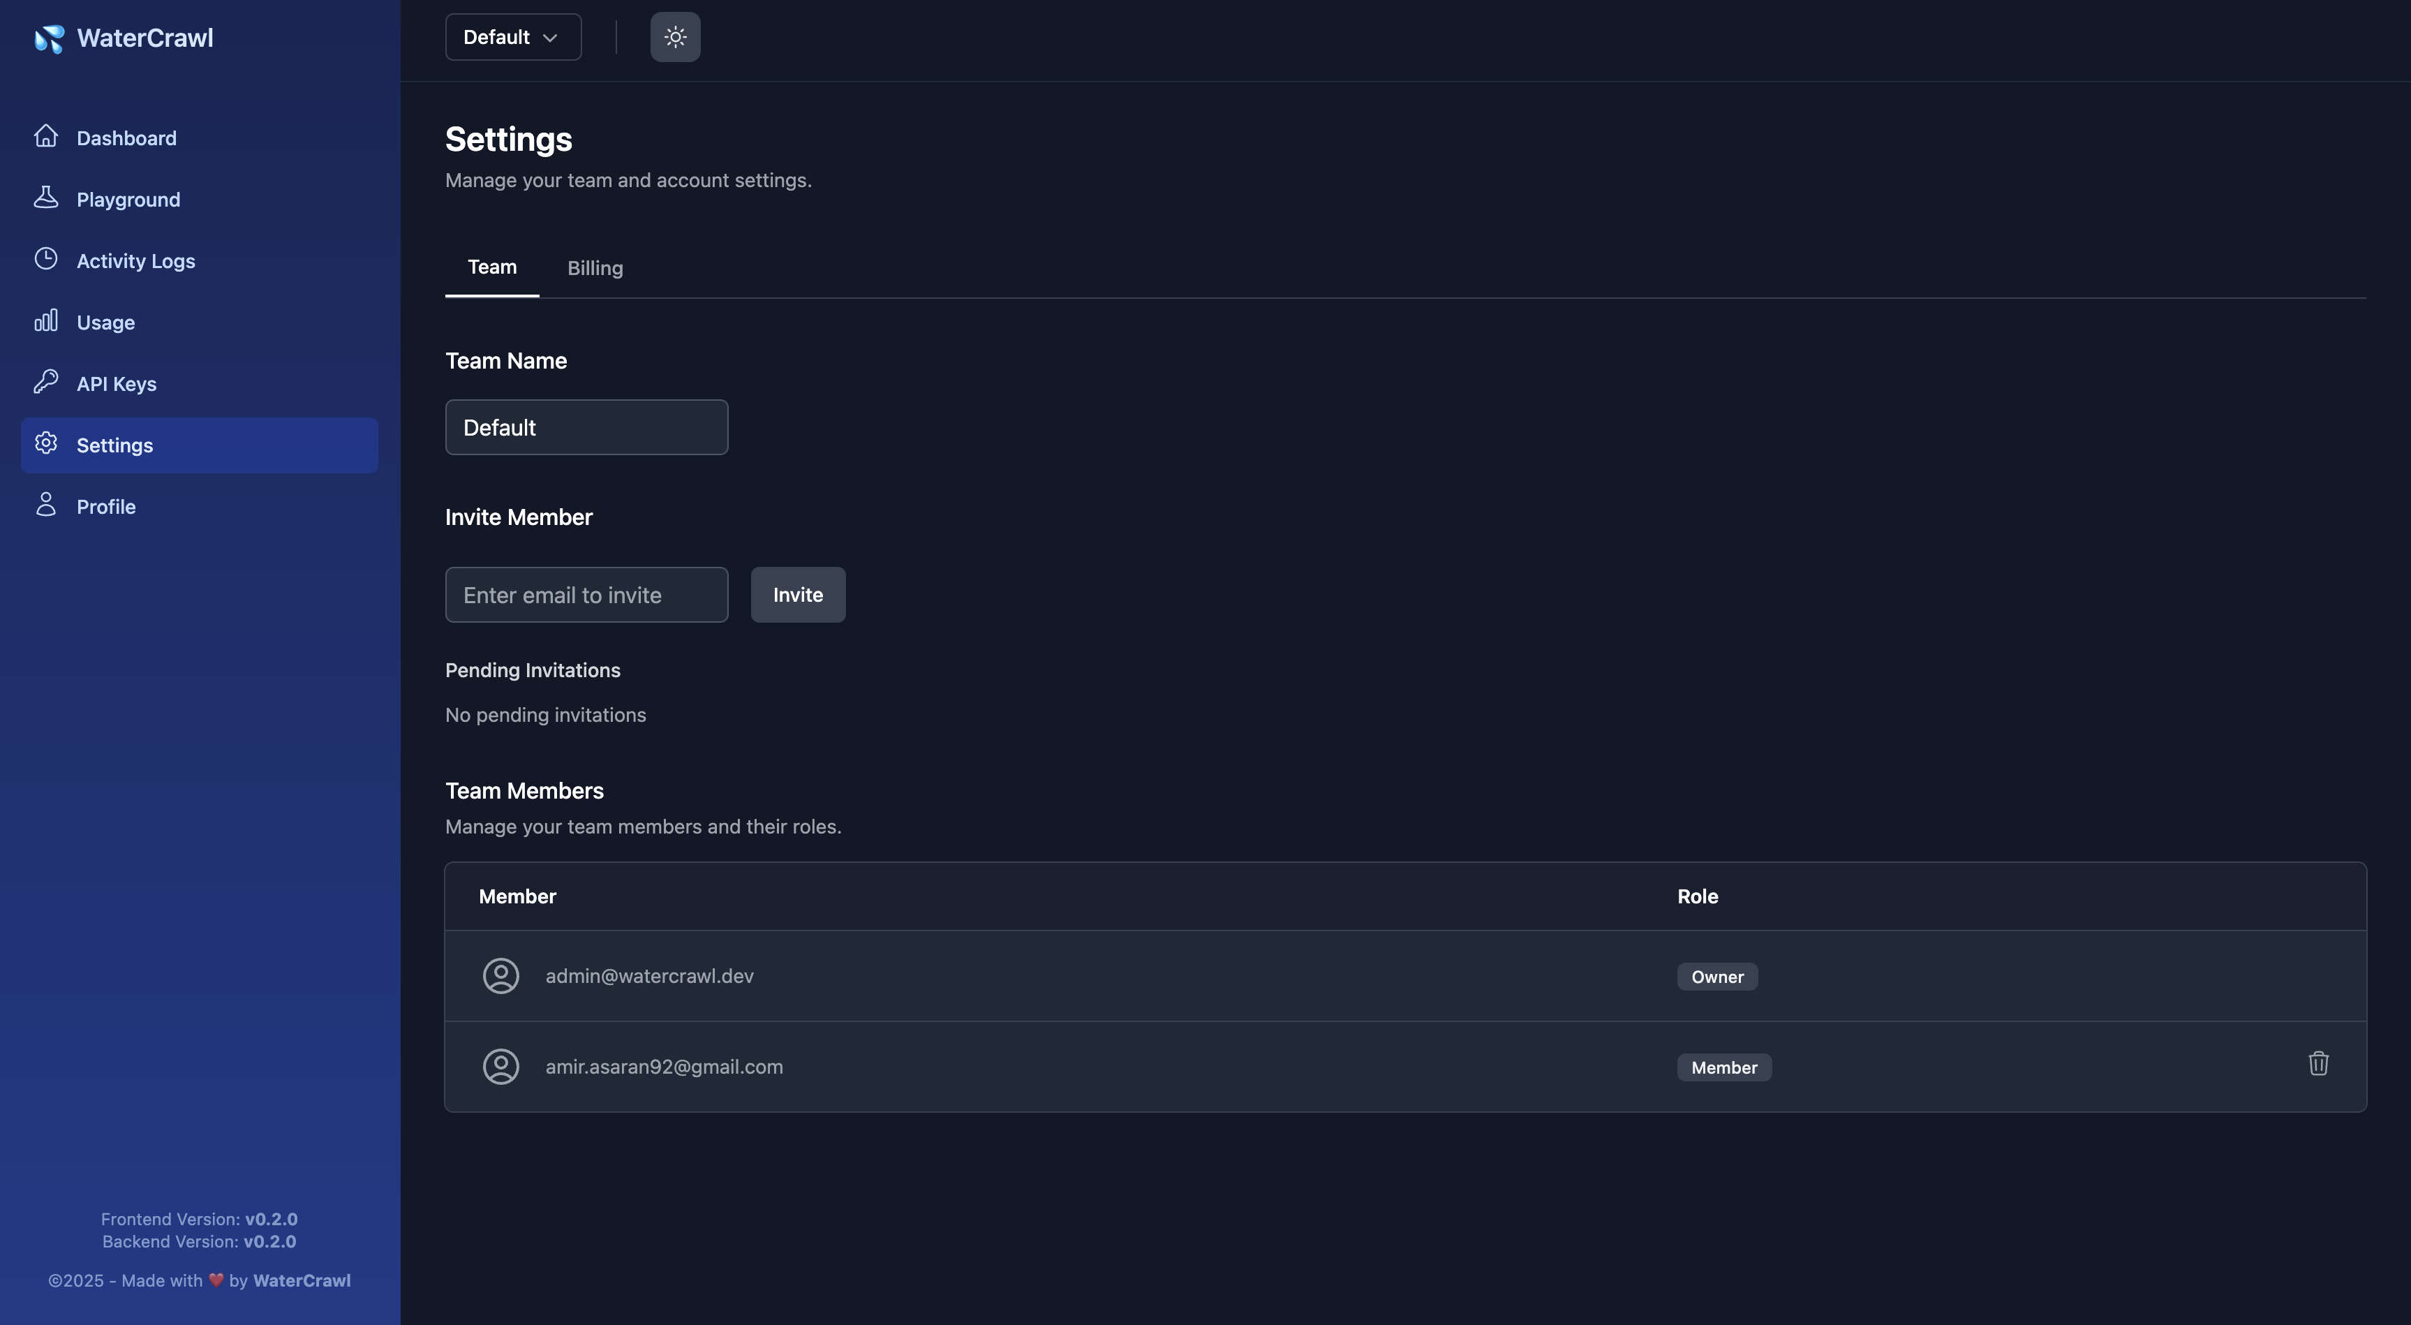2411x1325 pixels.
Task: Open the WaterCrawl footer link
Action: pyautogui.click(x=302, y=1281)
